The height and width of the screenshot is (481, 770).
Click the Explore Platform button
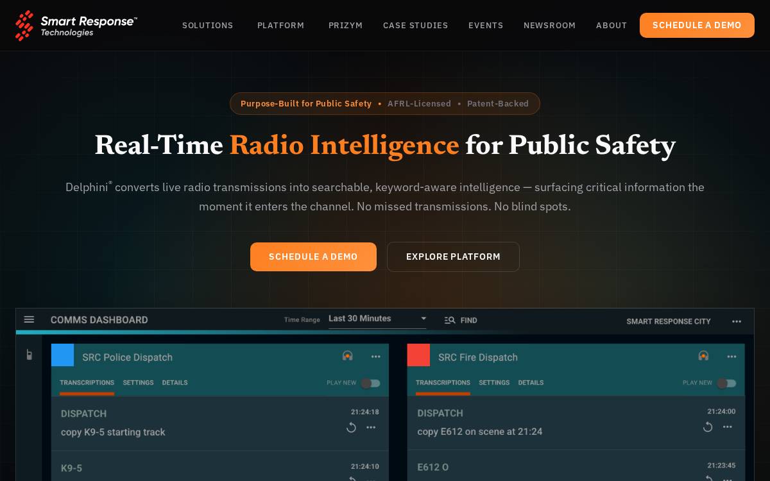tap(453, 257)
